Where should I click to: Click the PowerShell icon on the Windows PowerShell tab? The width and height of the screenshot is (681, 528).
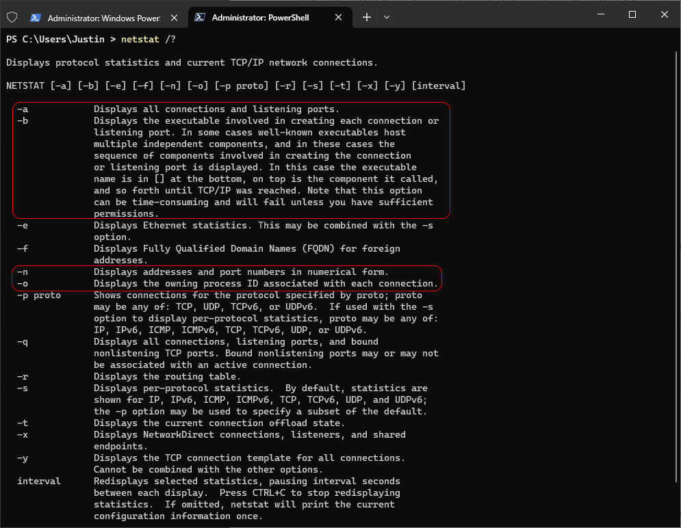36,18
